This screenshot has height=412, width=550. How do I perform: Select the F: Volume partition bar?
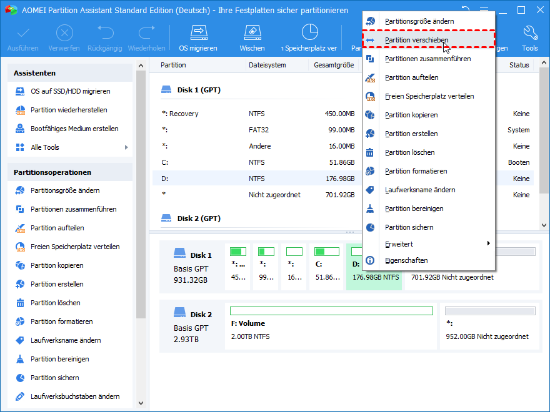331,325
